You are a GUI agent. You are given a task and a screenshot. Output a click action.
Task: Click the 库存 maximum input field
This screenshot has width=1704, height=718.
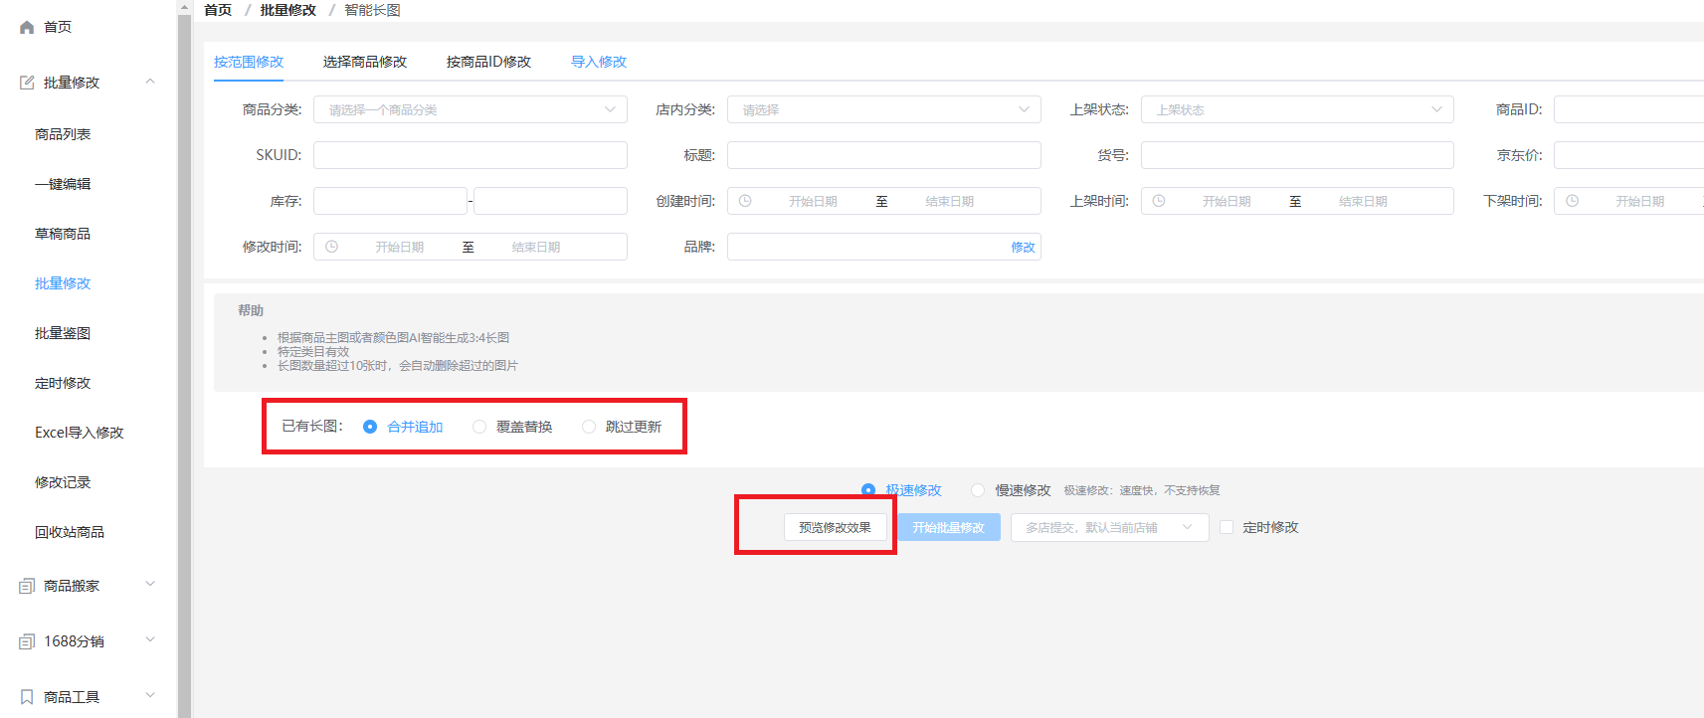click(x=550, y=201)
